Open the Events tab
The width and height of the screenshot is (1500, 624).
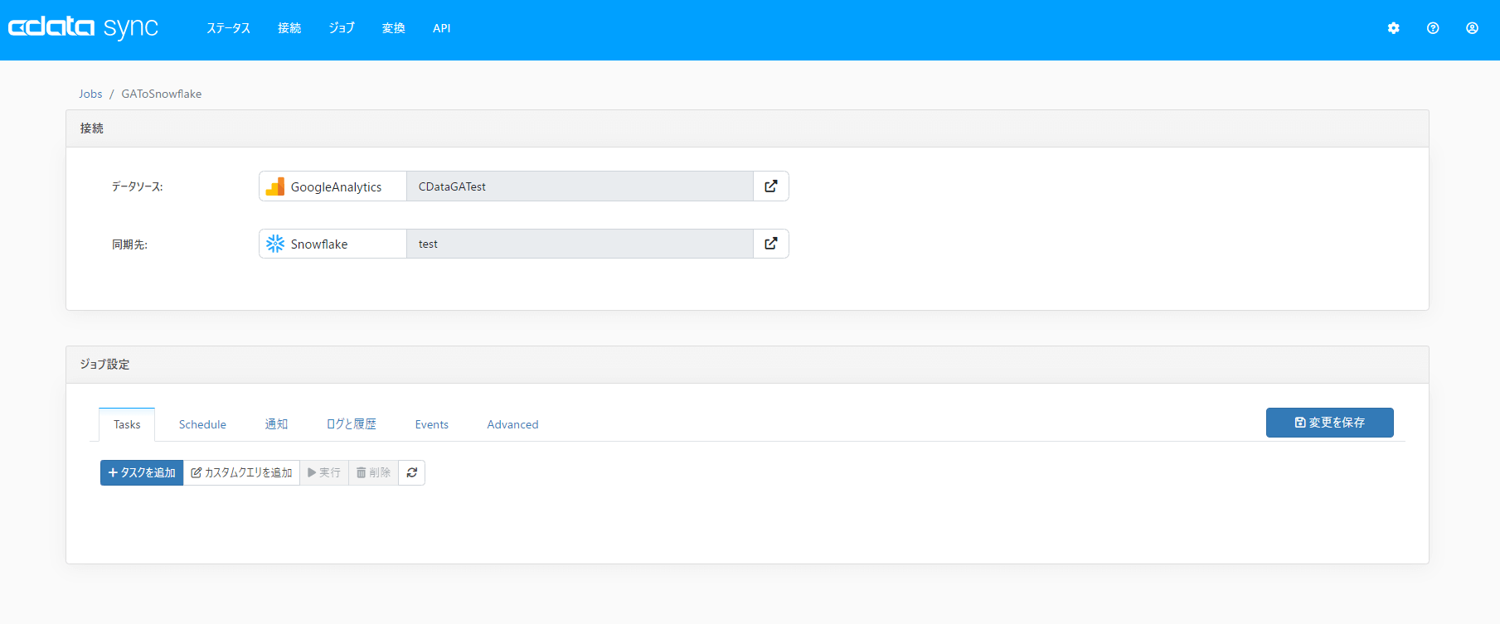pos(431,424)
